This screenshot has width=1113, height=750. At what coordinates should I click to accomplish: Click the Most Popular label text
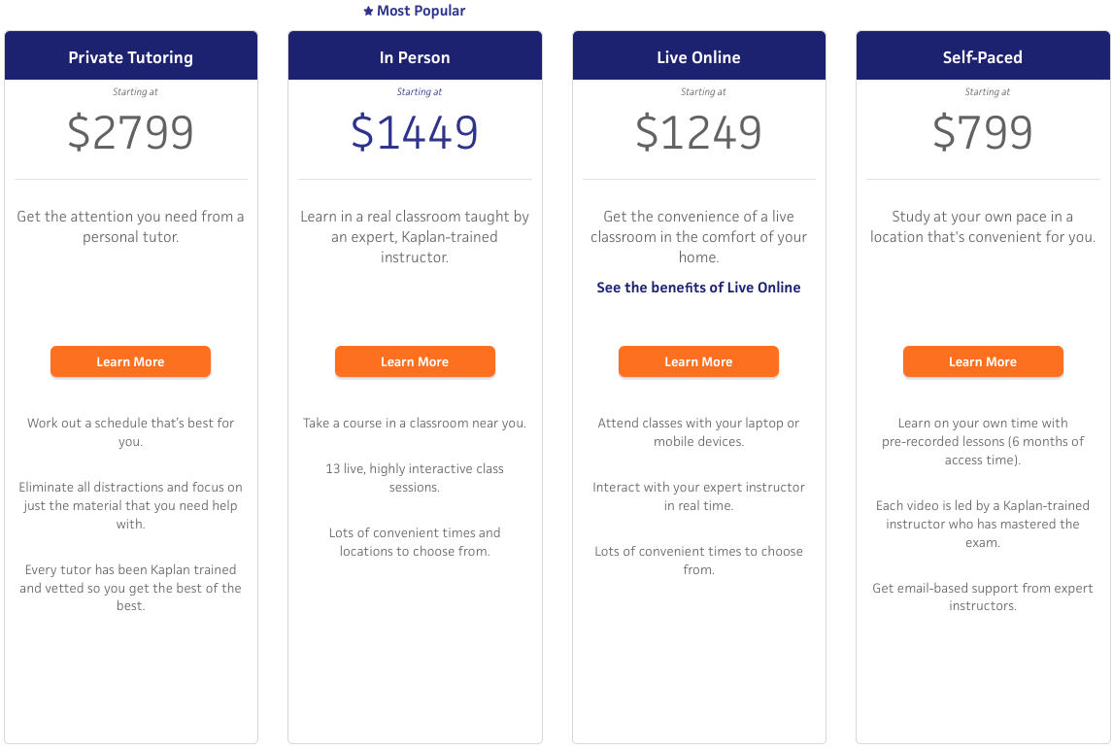point(421,11)
